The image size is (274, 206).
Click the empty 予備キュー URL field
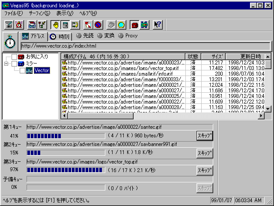[120, 179]
